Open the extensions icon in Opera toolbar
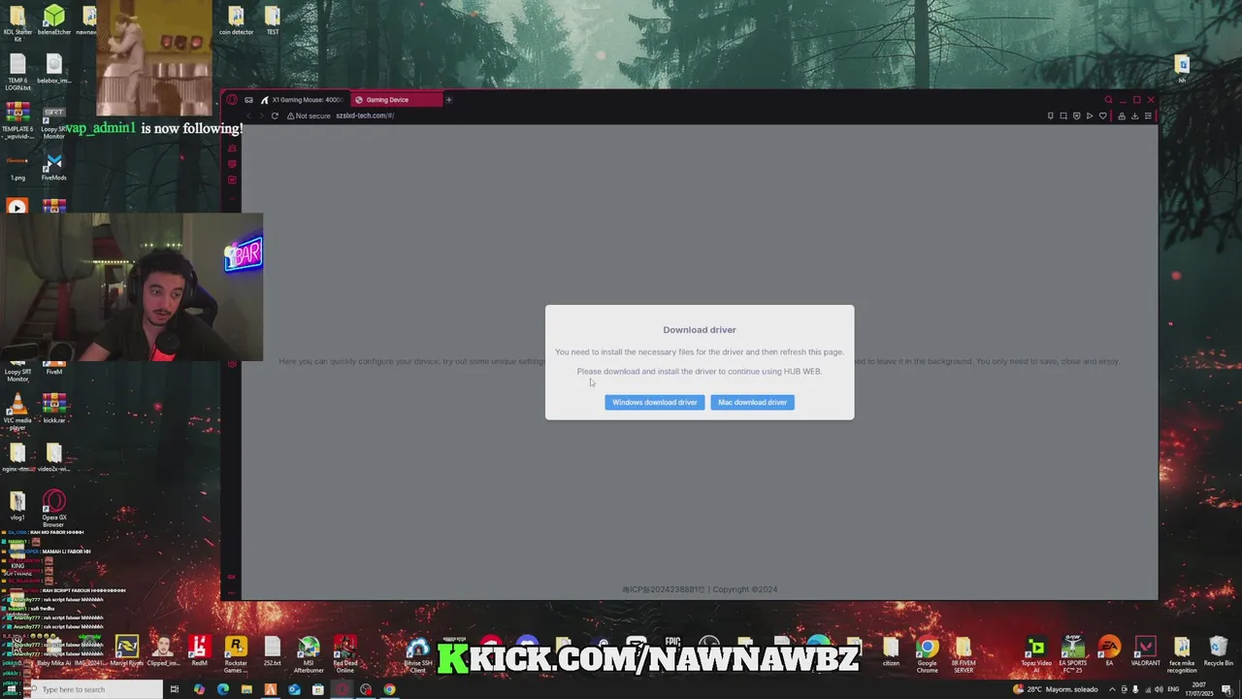This screenshot has height=699, width=1242. 1122,116
